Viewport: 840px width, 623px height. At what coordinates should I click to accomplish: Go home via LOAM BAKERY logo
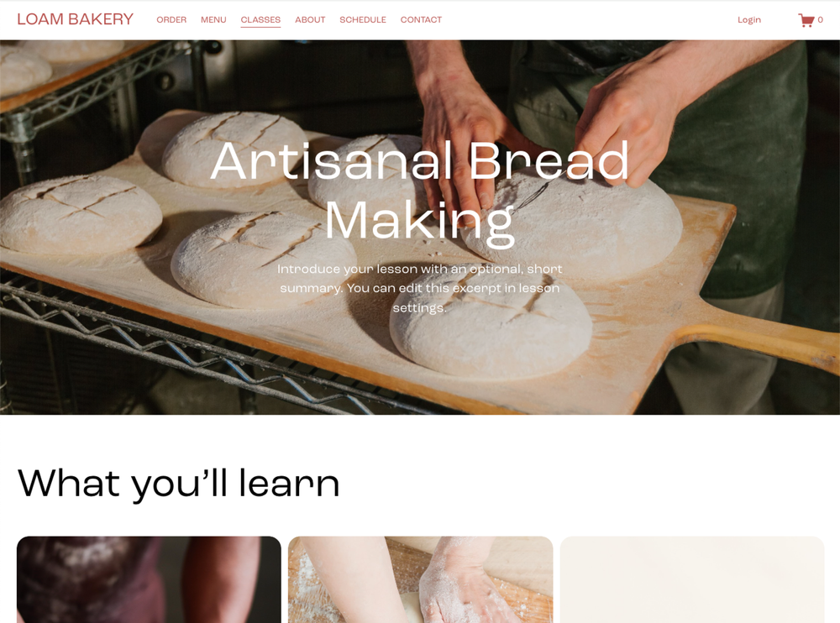pyautogui.click(x=75, y=19)
